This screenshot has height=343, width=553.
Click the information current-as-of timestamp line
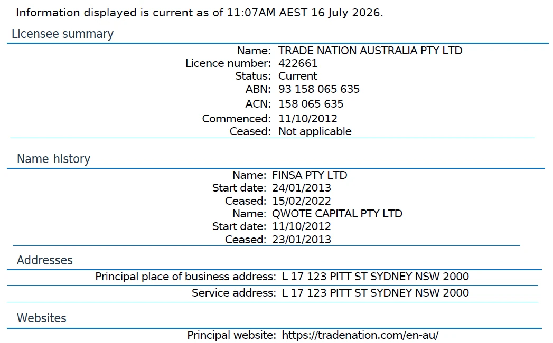pos(199,13)
